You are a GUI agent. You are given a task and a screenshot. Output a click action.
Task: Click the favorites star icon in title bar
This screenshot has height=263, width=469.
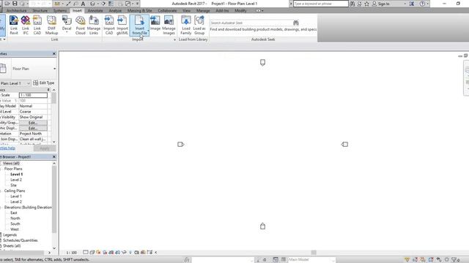point(366,4)
